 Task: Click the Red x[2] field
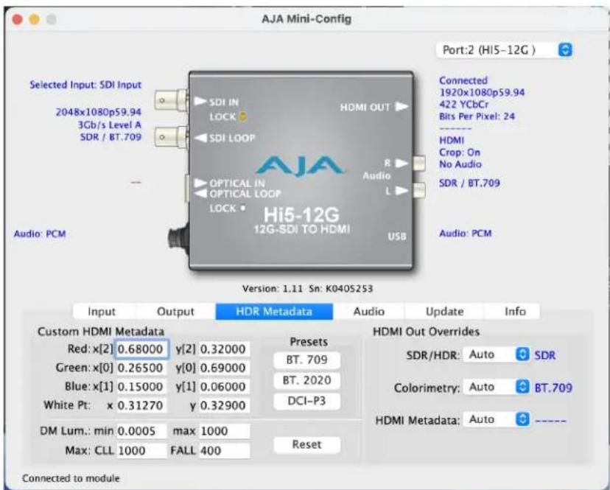141,349
